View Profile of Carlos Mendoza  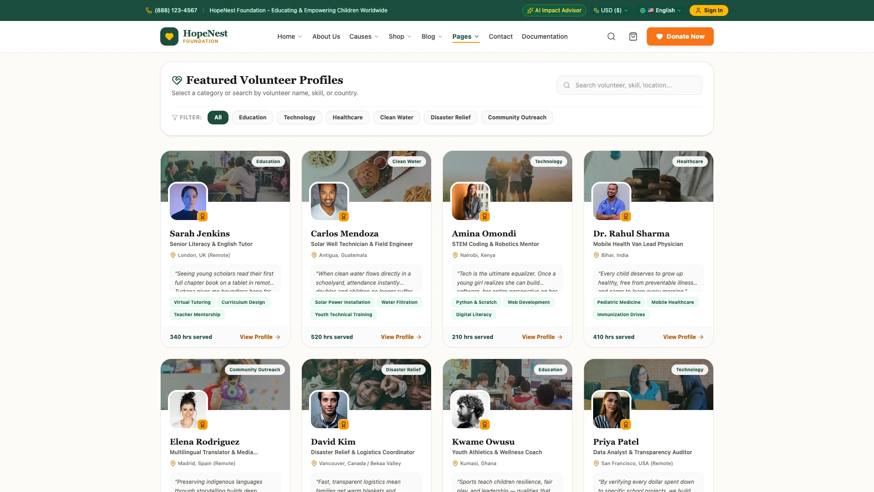(401, 337)
